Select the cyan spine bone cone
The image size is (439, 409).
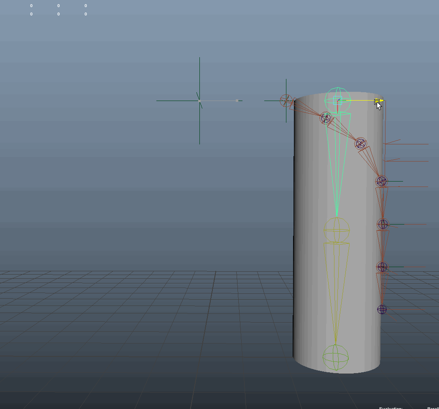(337, 167)
